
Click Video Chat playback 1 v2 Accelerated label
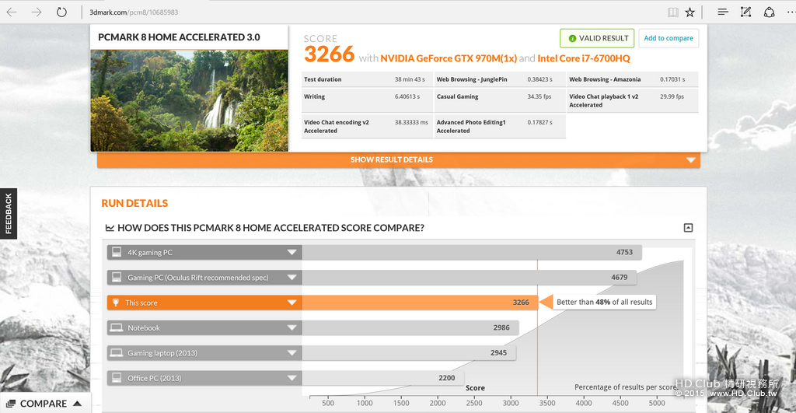pos(603,100)
